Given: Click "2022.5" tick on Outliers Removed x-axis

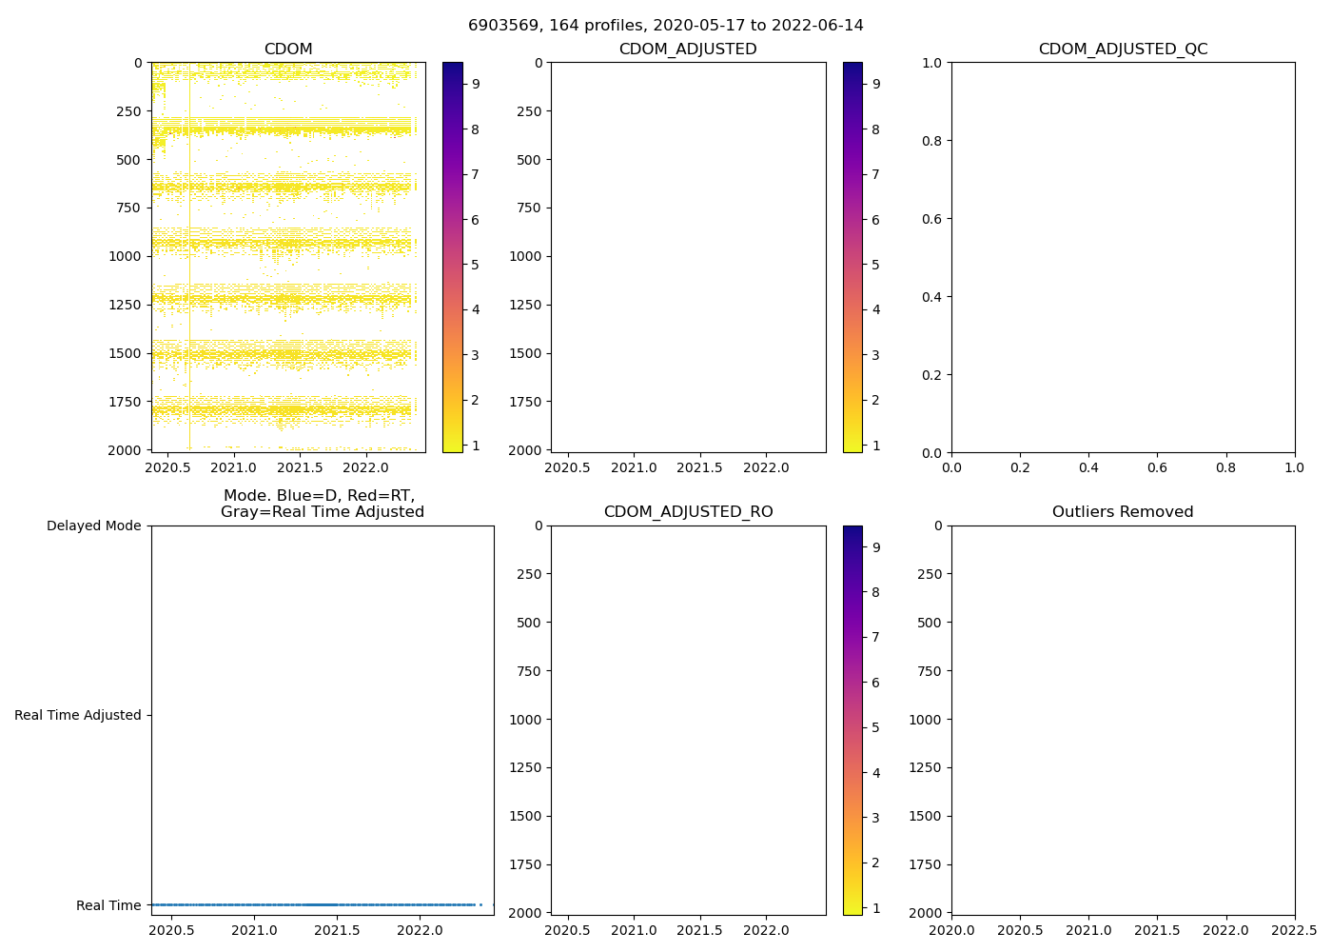Looking at the screenshot, I should (1294, 930).
